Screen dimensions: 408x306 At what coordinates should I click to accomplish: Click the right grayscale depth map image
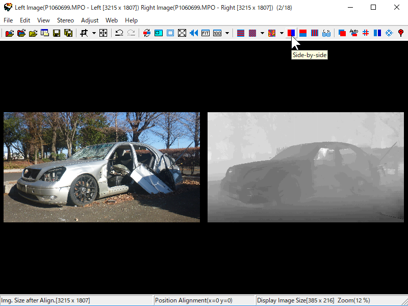[x=305, y=167]
